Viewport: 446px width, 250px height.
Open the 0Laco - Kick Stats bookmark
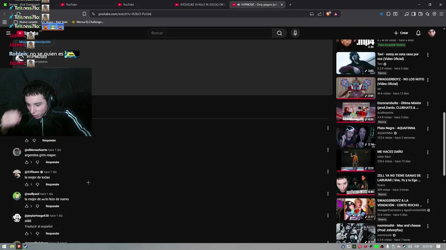[x=54, y=22]
